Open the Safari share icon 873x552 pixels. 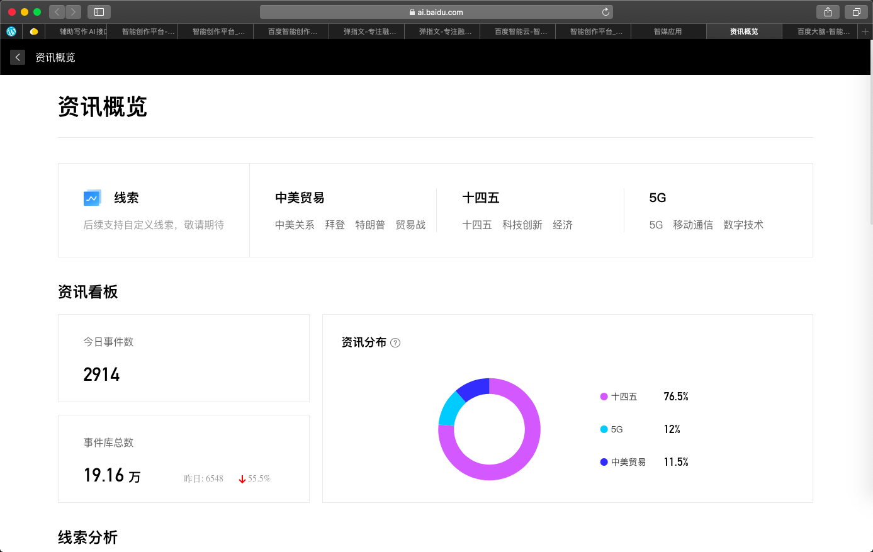click(x=828, y=12)
